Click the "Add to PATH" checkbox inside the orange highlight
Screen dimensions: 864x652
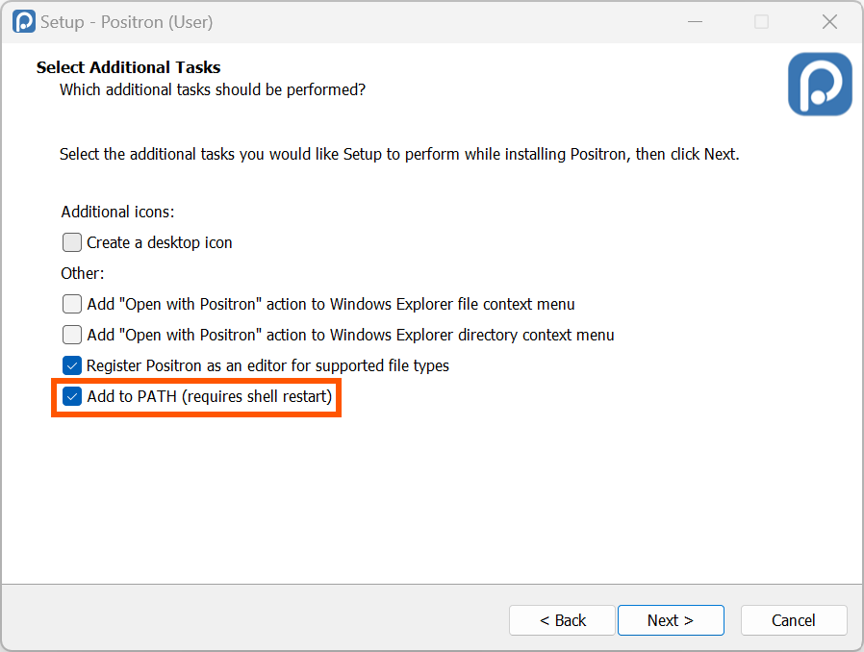(x=71, y=396)
